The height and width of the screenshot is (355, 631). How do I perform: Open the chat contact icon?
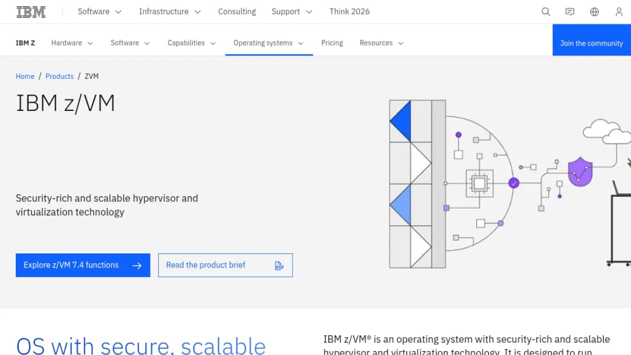coord(570,12)
